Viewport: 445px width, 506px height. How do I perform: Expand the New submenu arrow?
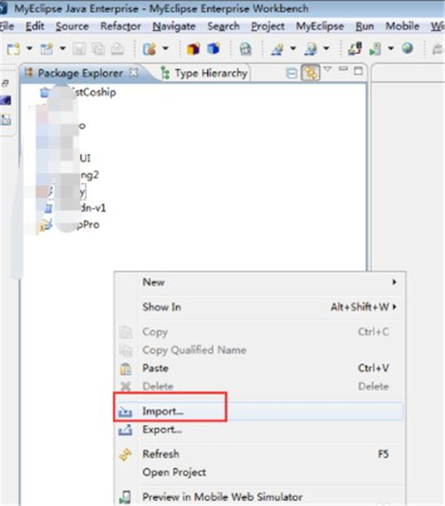pyautogui.click(x=395, y=282)
